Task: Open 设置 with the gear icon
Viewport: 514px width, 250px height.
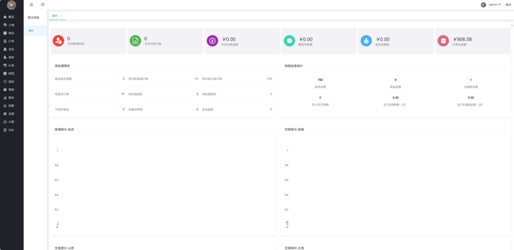Action: [x=11, y=114]
